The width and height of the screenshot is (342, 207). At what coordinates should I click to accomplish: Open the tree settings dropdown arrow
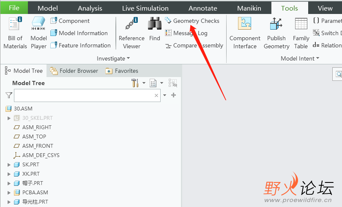pos(144,83)
